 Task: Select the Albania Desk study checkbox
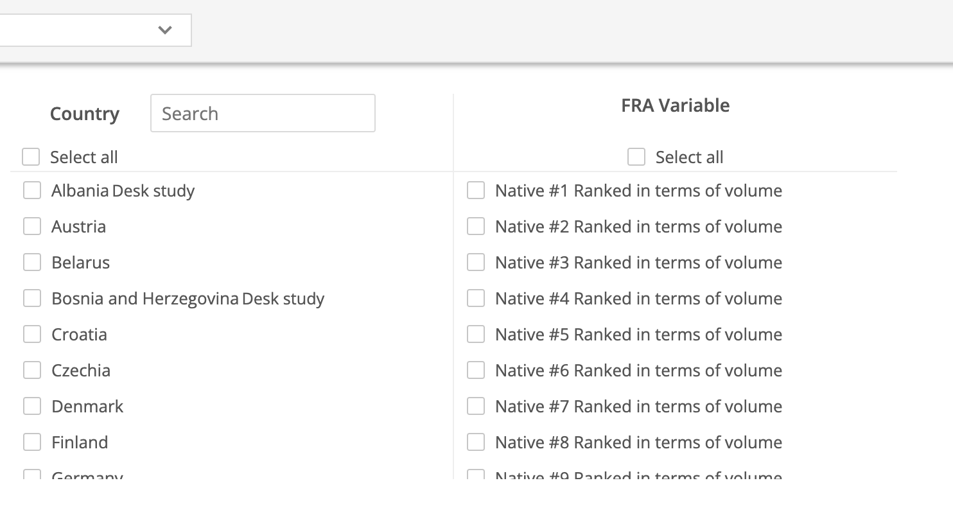coord(31,190)
